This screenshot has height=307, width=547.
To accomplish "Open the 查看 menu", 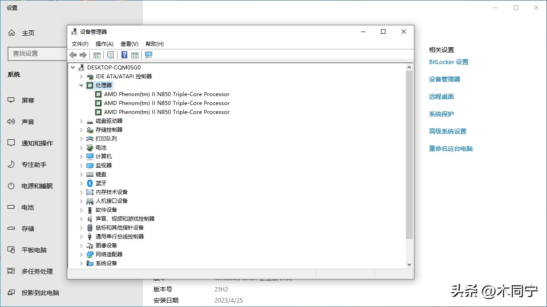I will (x=128, y=44).
